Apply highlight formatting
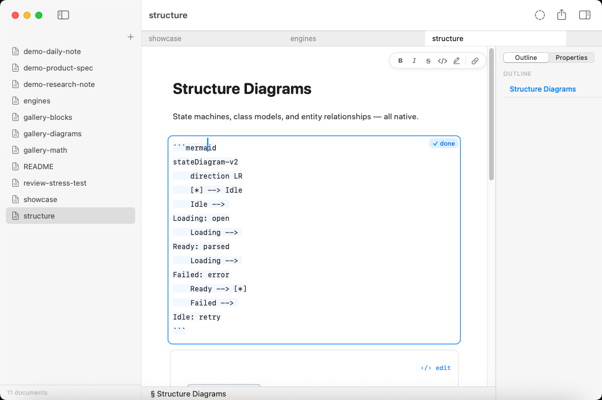602x400 pixels. [456, 60]
